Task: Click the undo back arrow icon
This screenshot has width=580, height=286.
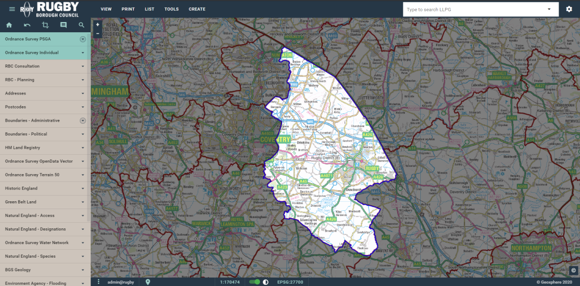Action: pyautogui.click(x=27, y=25)
